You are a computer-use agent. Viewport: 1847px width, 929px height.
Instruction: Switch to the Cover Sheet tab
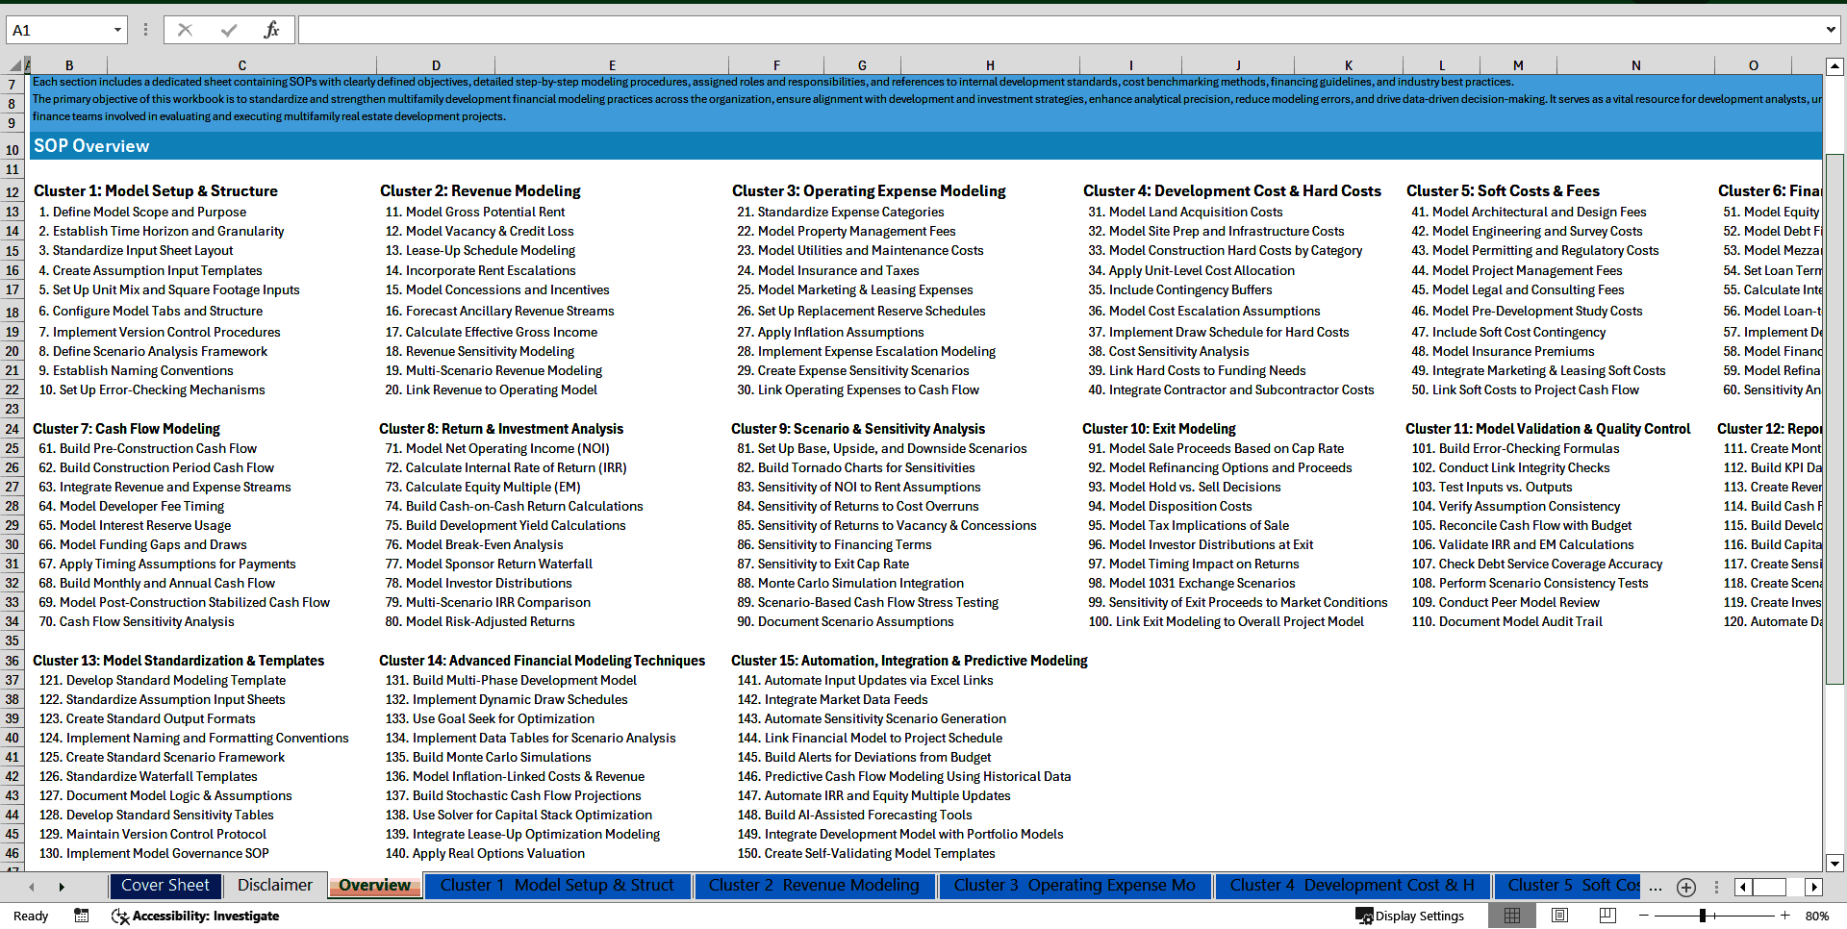coord(164,885)
